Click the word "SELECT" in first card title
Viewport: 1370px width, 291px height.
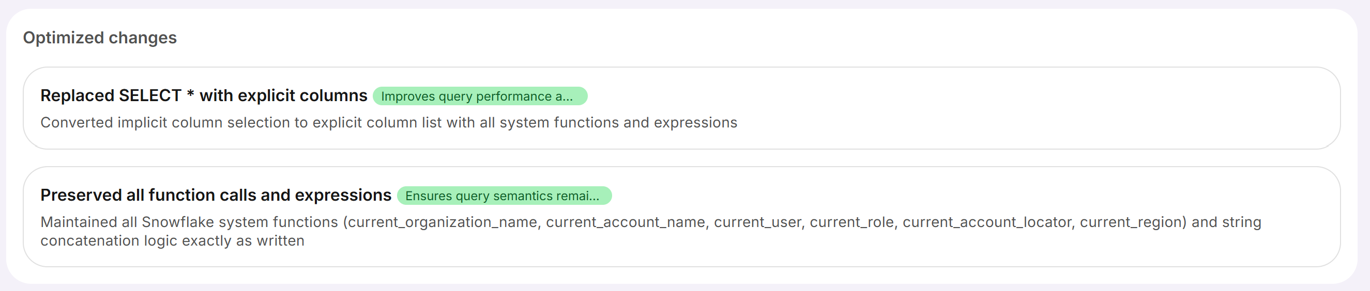[150, 95]
